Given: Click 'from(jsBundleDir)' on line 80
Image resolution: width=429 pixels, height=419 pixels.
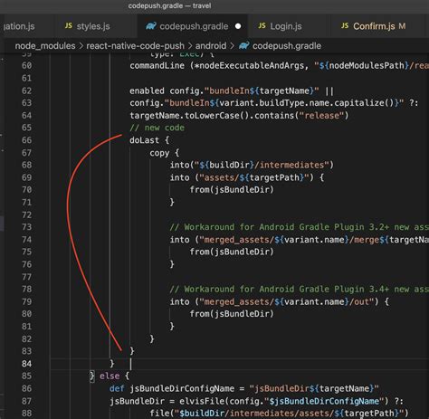Looking at the screenshot, I should click(x=232, y=314).
